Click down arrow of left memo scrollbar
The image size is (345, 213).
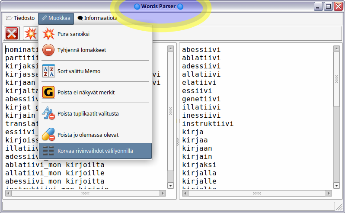[x=170, y=185]
